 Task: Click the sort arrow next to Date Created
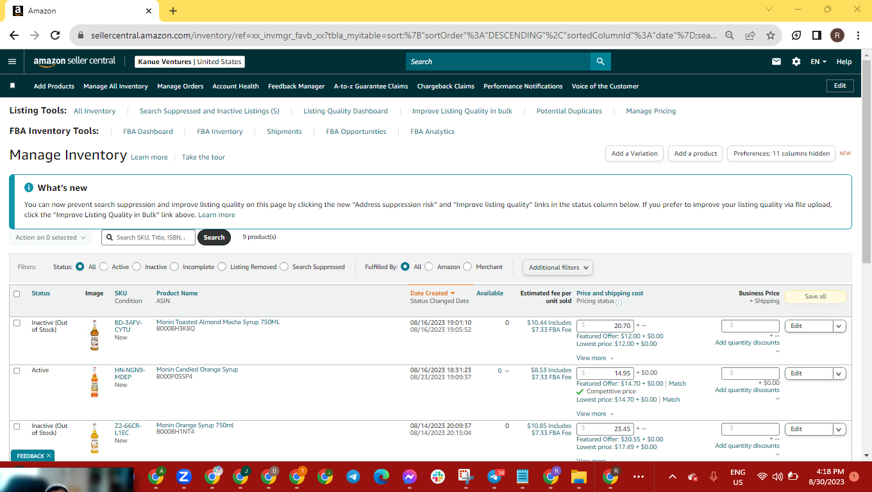[x=453, y=293]
